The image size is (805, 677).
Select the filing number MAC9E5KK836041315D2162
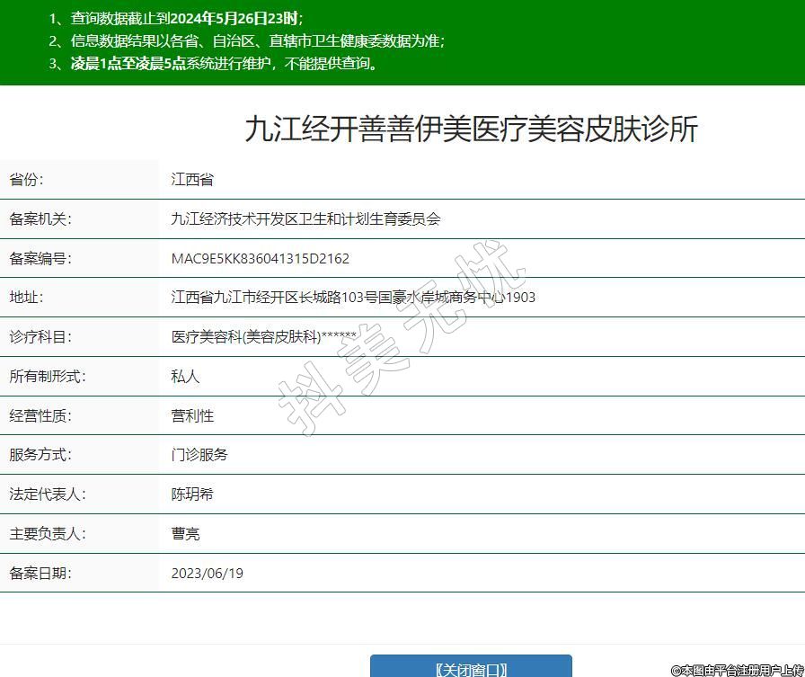(260, 259)
